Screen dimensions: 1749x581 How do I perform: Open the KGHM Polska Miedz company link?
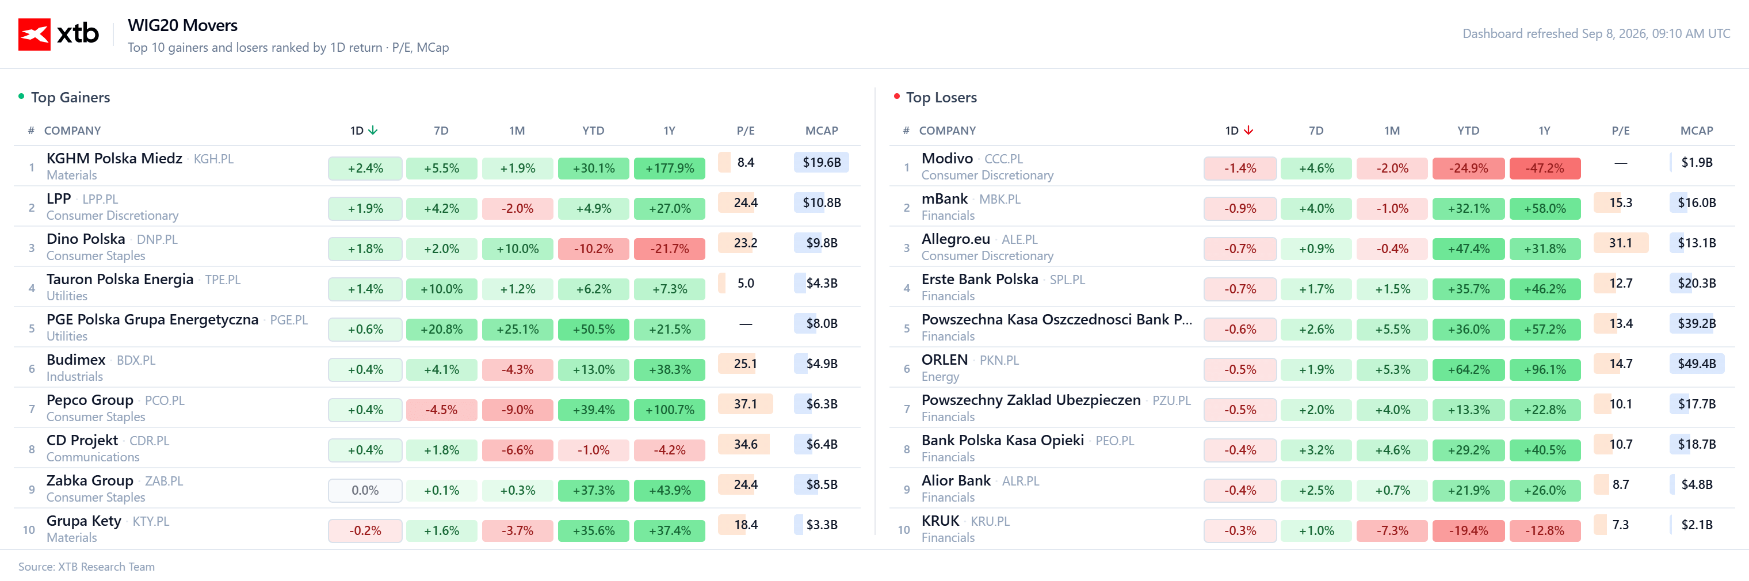pyautogui.click(x=114, y=158)
